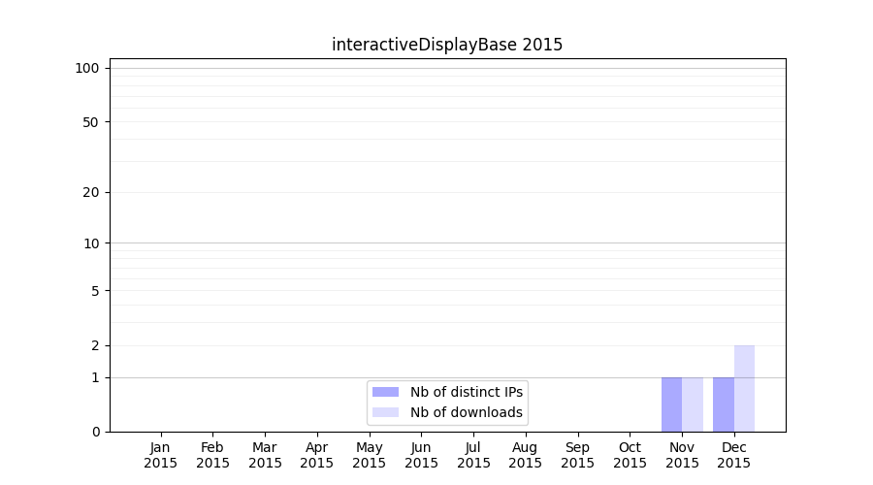
Task: Click the chart title interactiveDisplayBase 2015
Action: coord(447,45)
